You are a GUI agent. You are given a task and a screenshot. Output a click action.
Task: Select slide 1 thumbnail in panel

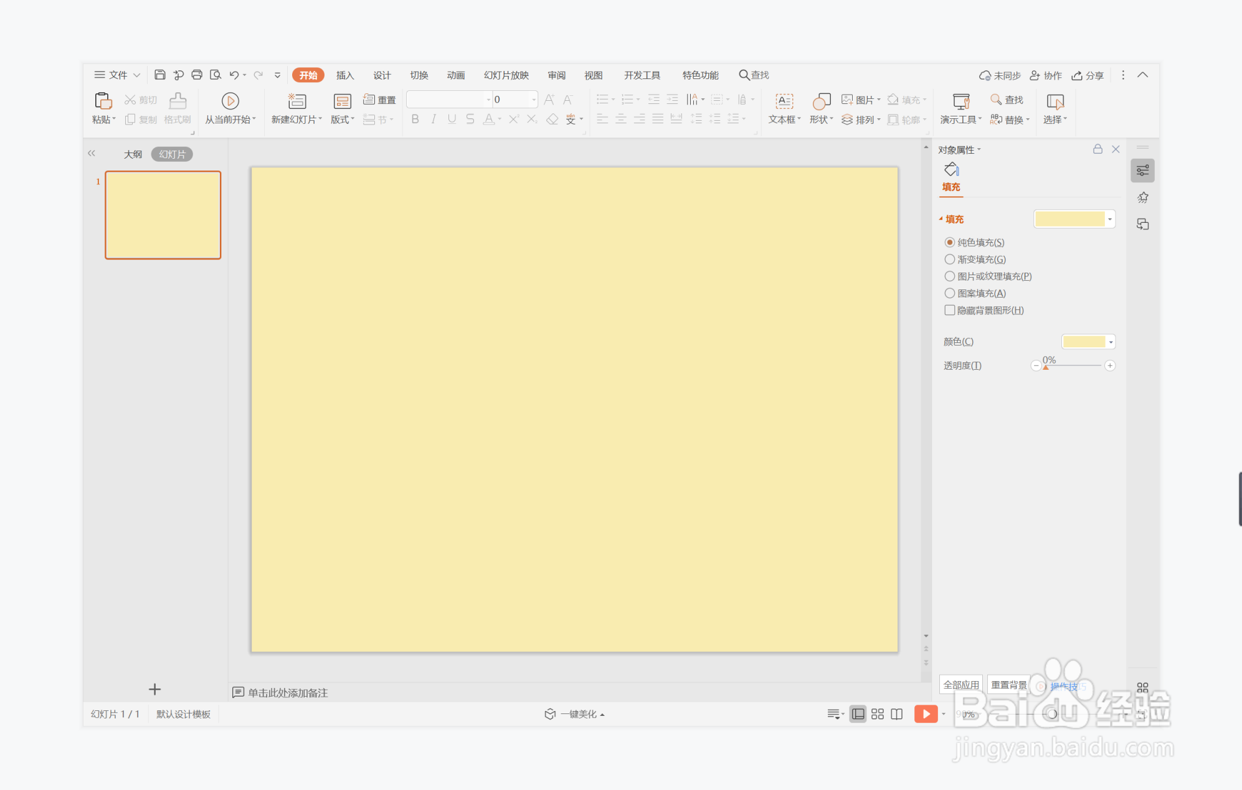tap(163, 215)
